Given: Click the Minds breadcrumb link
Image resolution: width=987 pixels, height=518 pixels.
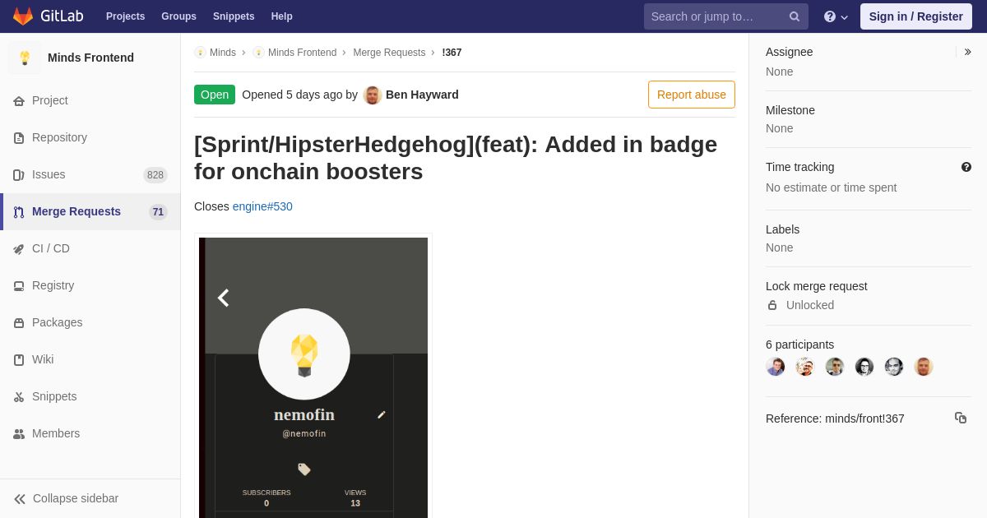Looking at the screenshot, I should pyautogui.click(x=222, y=53).
